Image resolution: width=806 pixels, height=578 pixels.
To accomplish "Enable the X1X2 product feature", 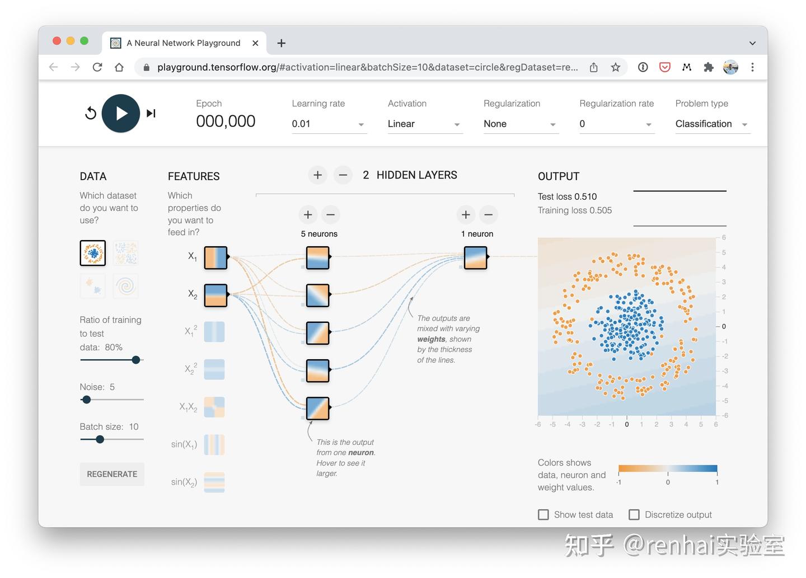I will [x=214, y=407].
